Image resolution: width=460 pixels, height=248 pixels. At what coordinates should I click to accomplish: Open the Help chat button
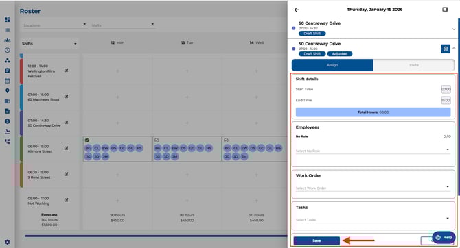pyautogui.click(x=444, y=237)
